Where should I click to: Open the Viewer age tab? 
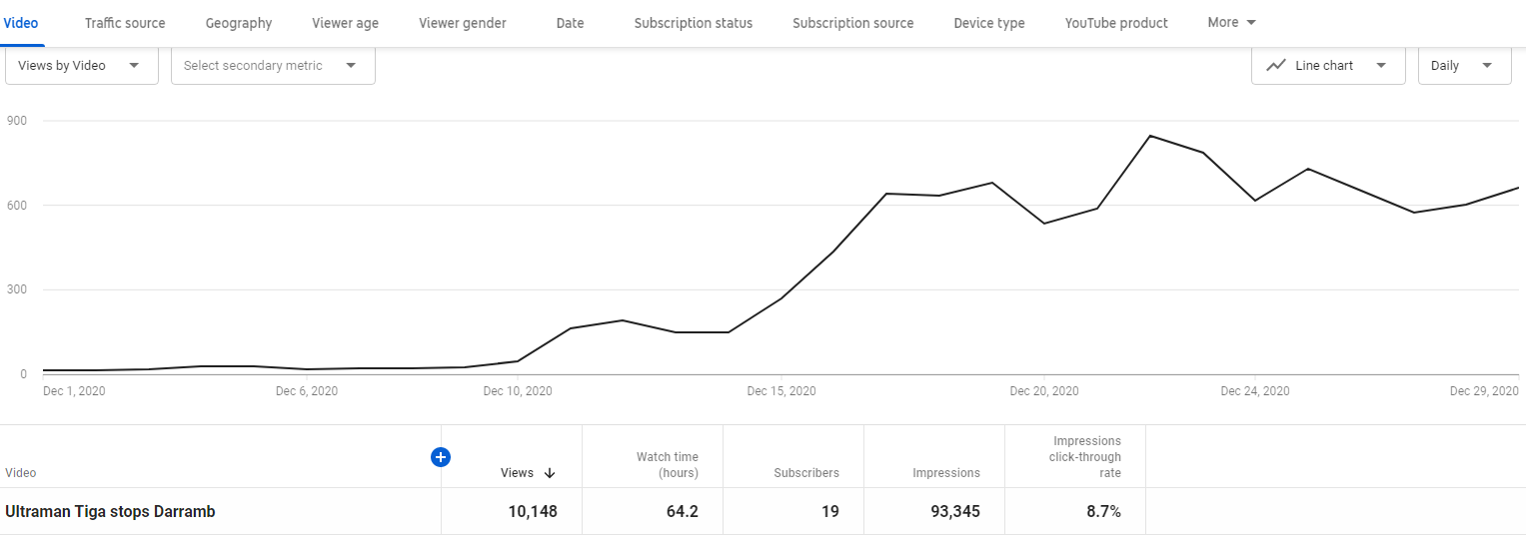[345, 23]
